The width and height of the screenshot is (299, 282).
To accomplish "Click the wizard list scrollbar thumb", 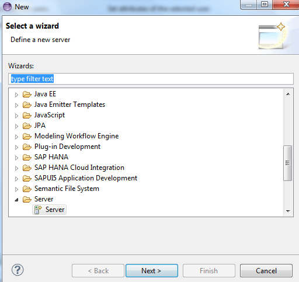I will coord(287,163).
